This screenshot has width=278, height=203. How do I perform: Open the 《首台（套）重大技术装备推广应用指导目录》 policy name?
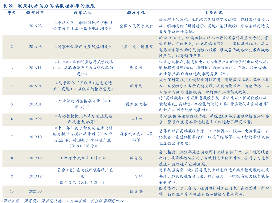(83, 176)
